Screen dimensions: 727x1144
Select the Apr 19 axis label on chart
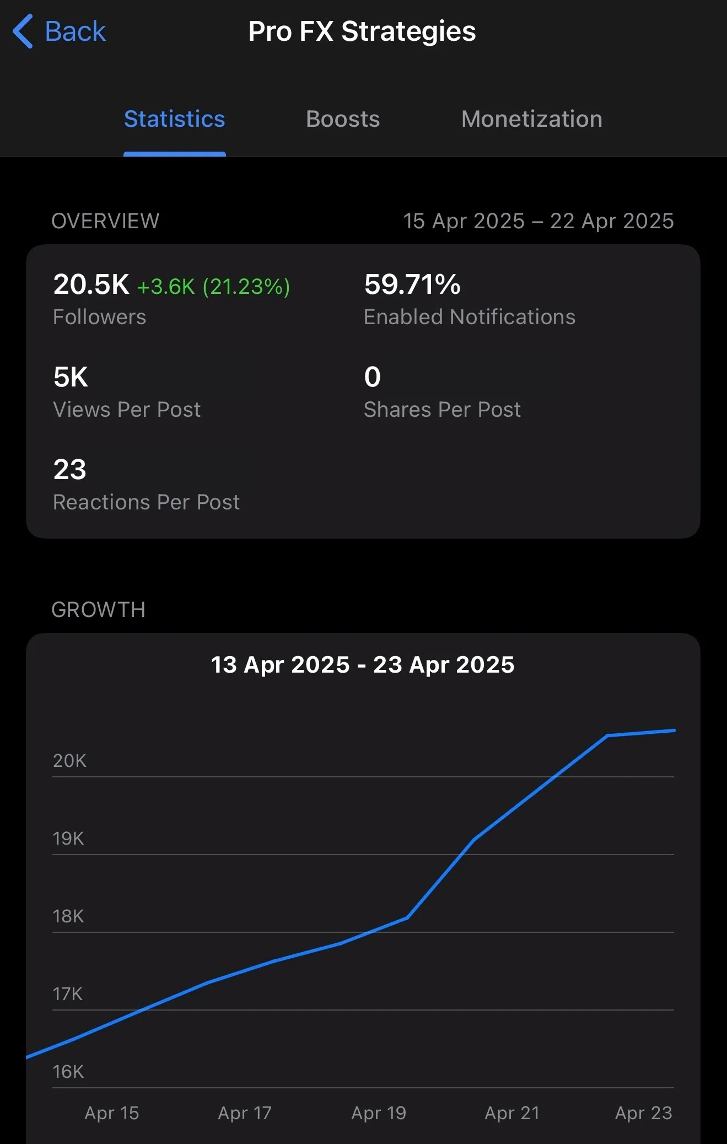(379, 1113)
